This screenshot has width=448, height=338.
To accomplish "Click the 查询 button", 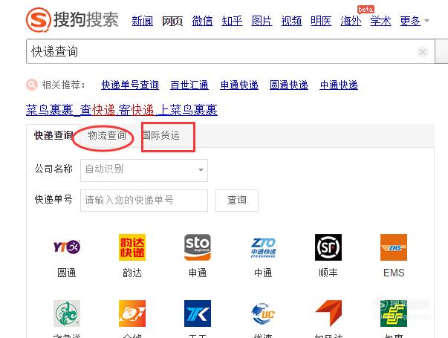I will point(237,201).
